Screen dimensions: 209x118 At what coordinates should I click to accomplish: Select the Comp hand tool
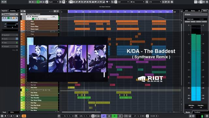(93, 2)
